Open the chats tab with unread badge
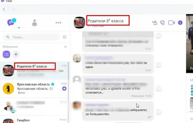 11,22
